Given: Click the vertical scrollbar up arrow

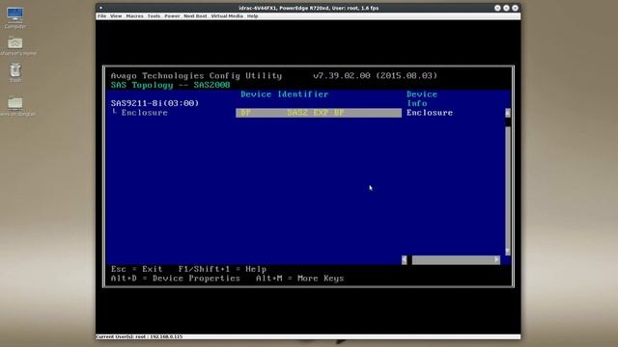Looking at the screenshot, I should (x=508, y=113).
